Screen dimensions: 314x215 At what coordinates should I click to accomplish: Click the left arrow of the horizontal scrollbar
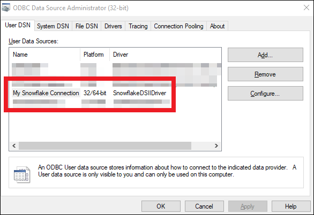click(14, 145)
